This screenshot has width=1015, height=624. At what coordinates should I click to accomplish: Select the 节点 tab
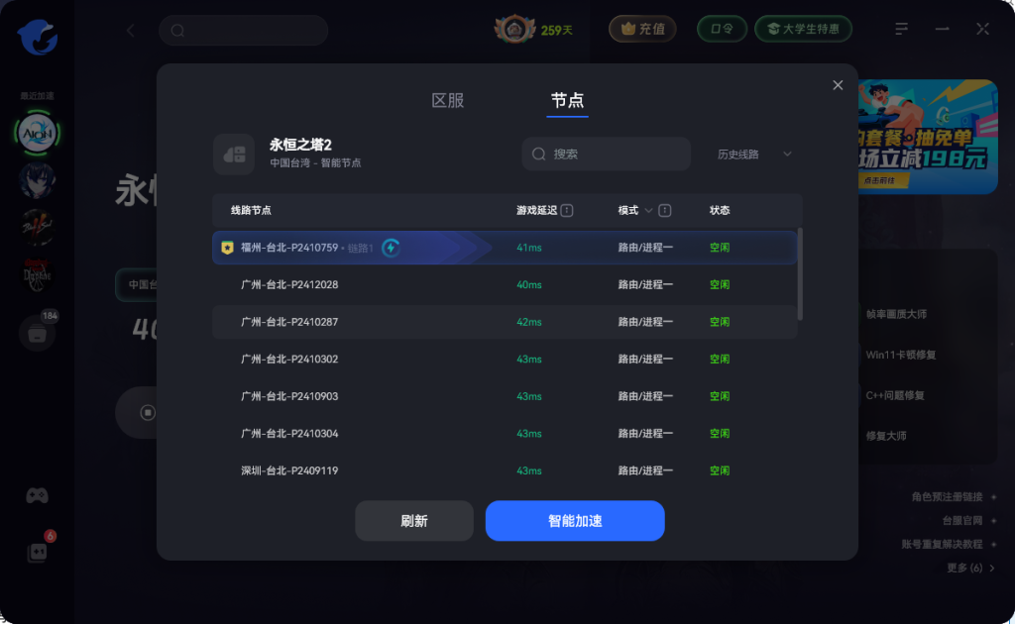(x=567, y=100)
